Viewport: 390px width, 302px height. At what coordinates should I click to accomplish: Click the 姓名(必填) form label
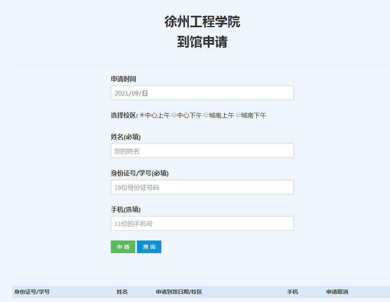[129, 137]
